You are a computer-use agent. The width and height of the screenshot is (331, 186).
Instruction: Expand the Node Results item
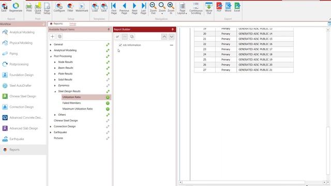coord(55,62)
